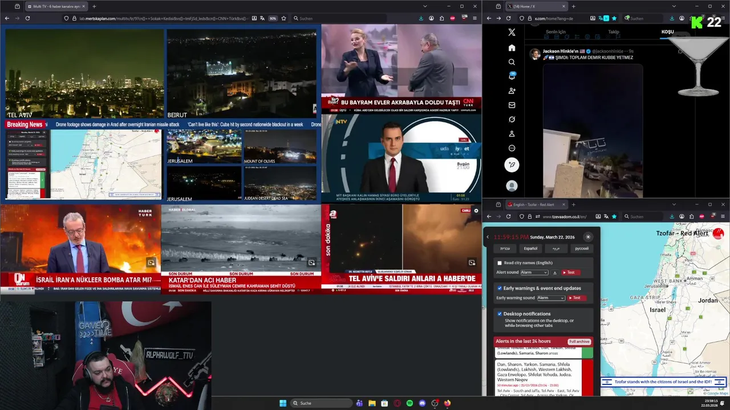The width and height of the screenshot is (730, 410).
Task: Open Discord from the taskbar
Action: (x=422, y=403)
